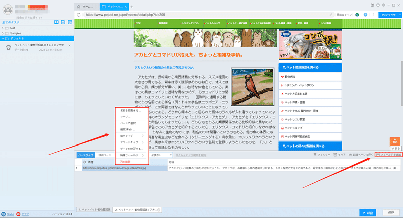Click the PCブラウザ button

[388, 15]
